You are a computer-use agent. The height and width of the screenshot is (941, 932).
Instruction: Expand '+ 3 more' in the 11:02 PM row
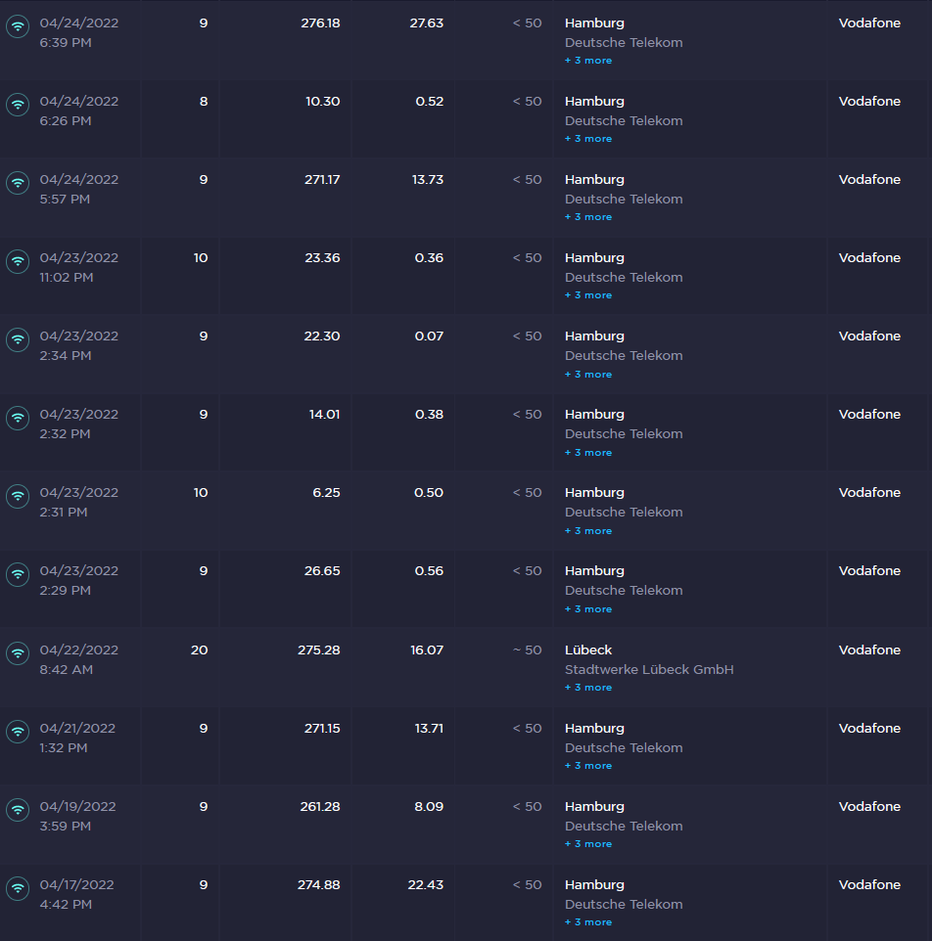point(588,295)
